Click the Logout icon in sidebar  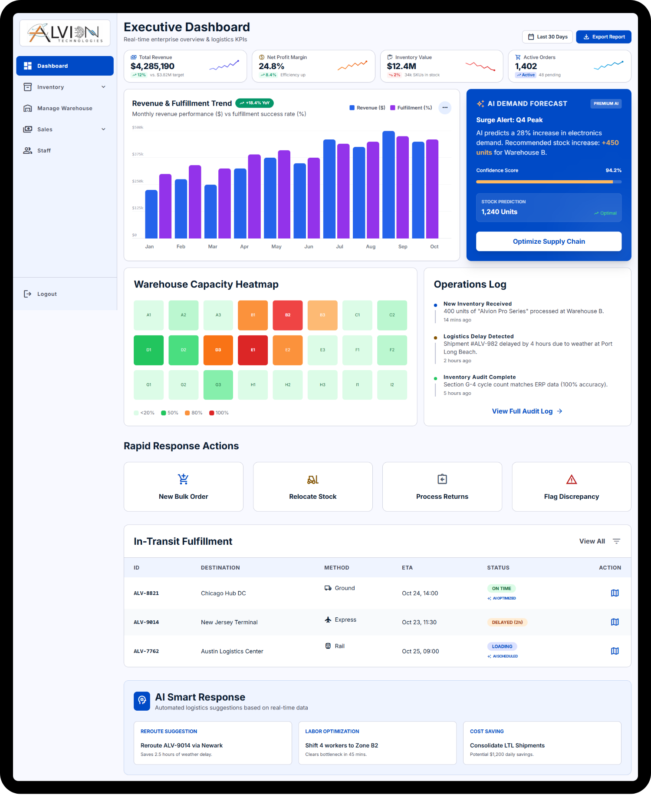pyautogui.click(x=27, y=294)
